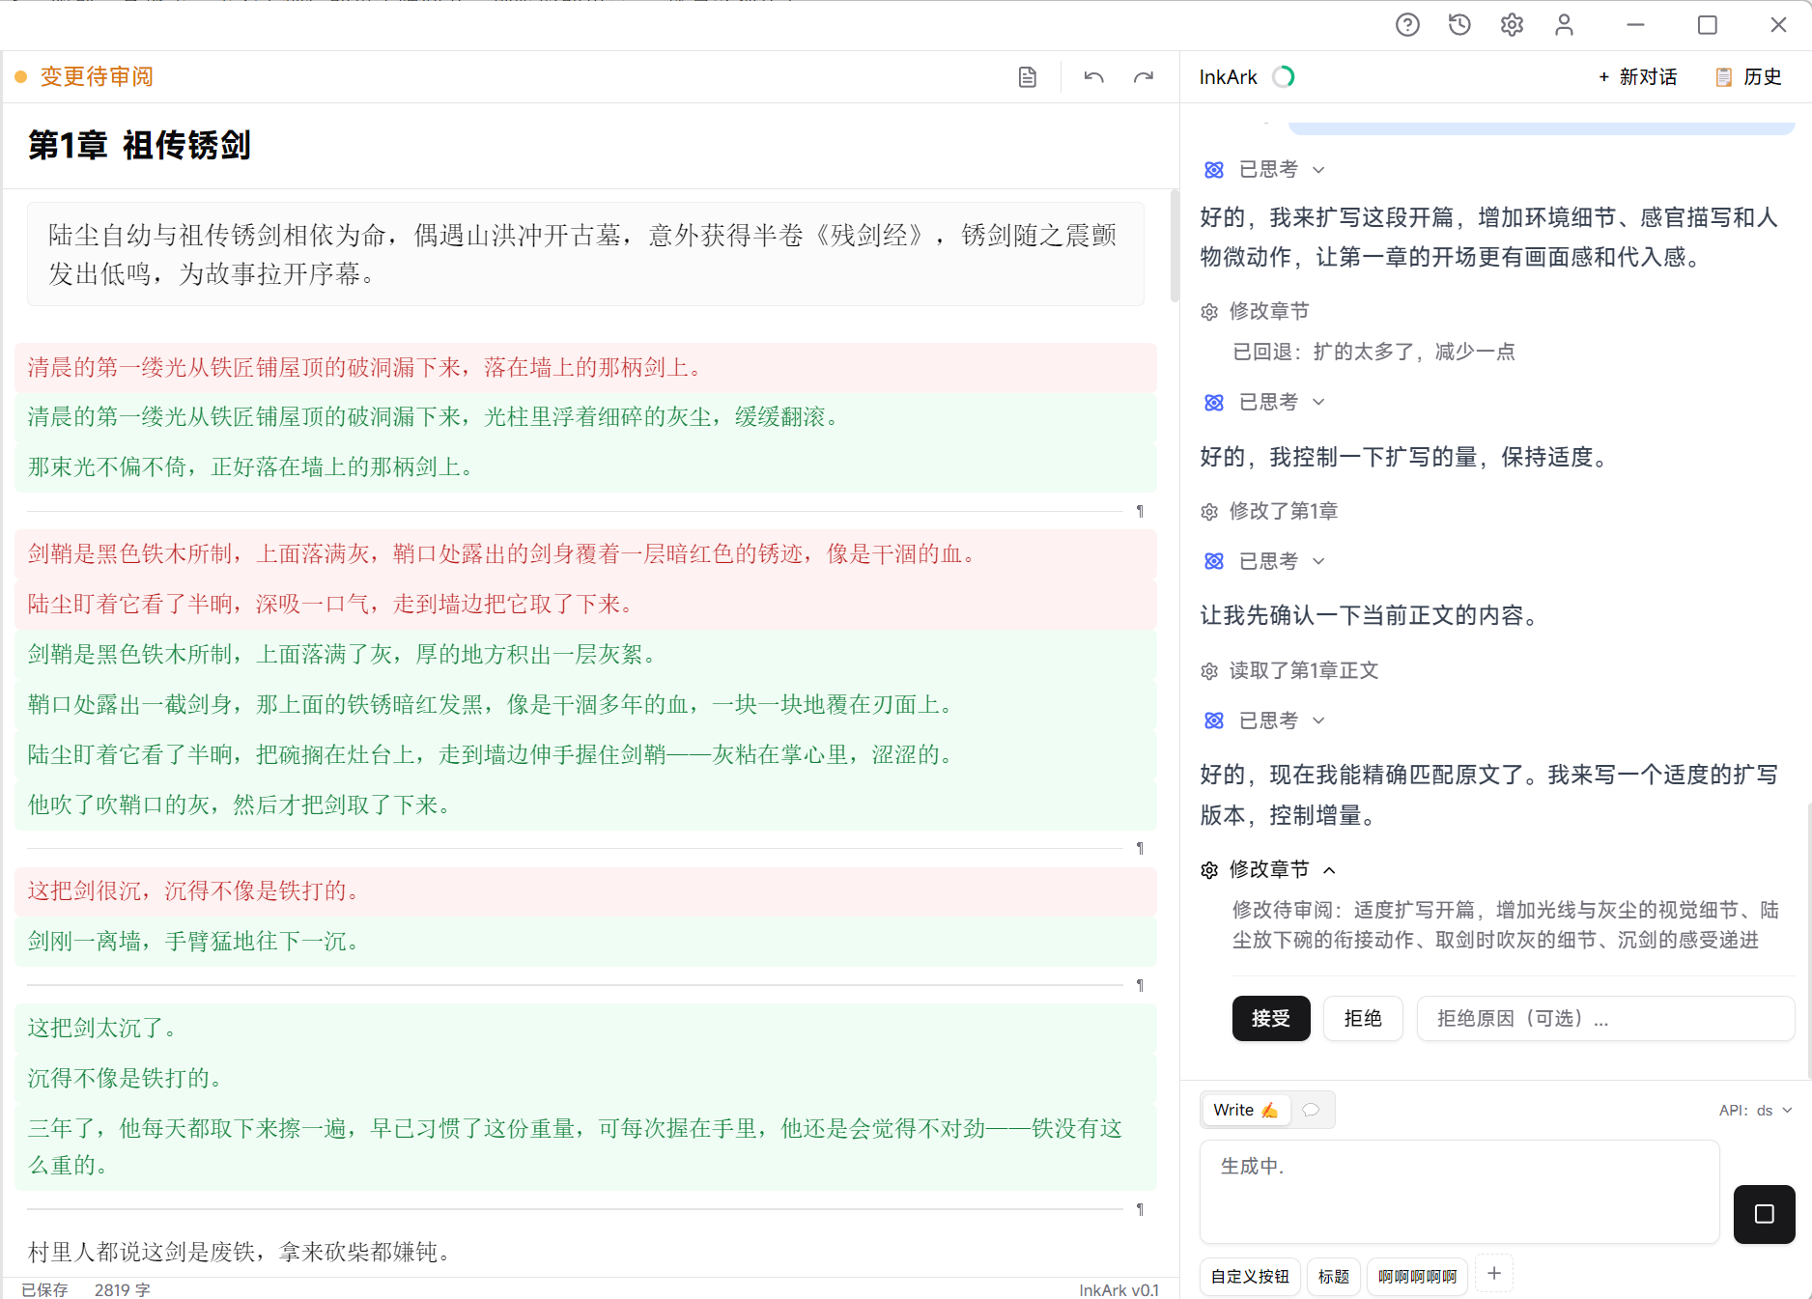Open the 历史 chat history
The height and width of the screenshot is (1299, 1812).
[1747, 76]
